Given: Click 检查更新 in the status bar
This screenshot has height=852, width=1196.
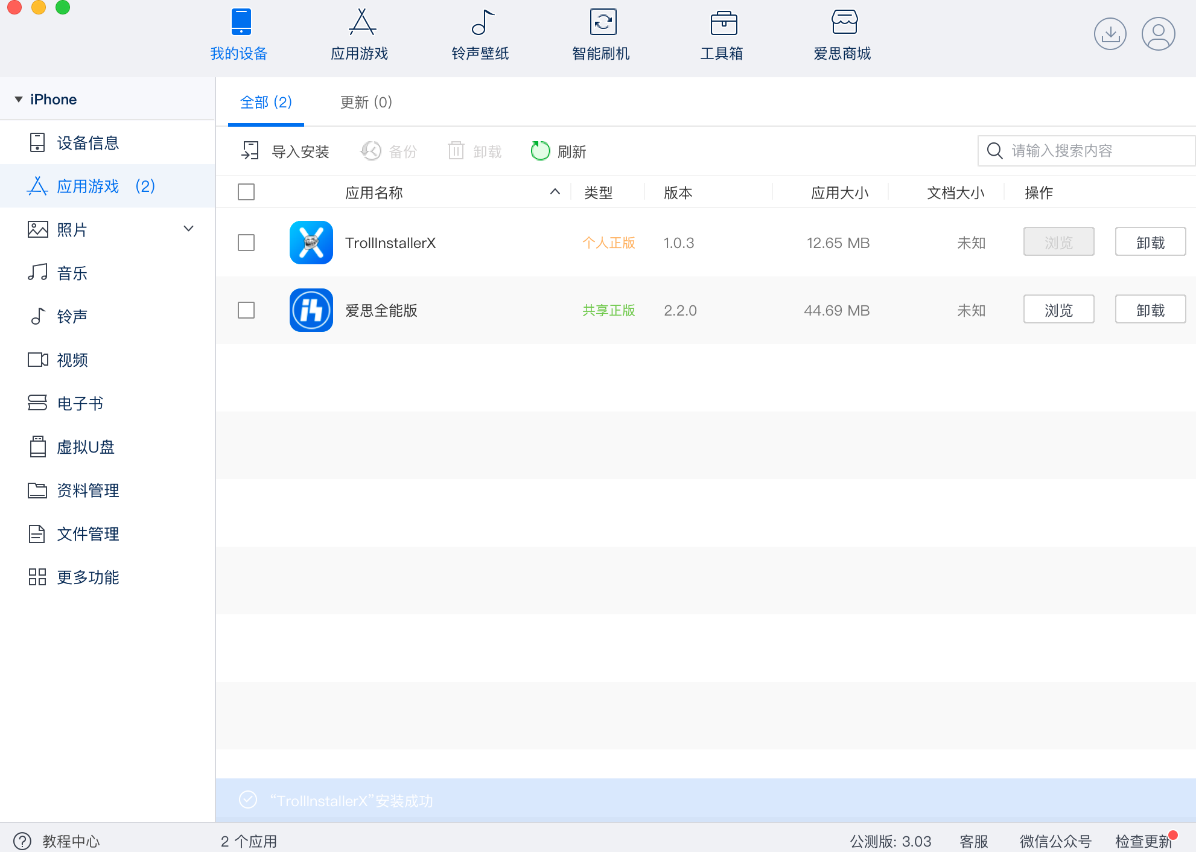Looking at the screenshot, I should pyautogui.click(x=1144, y=841).
